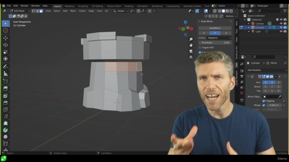Hide the Light in the outliner

[281, 31]
